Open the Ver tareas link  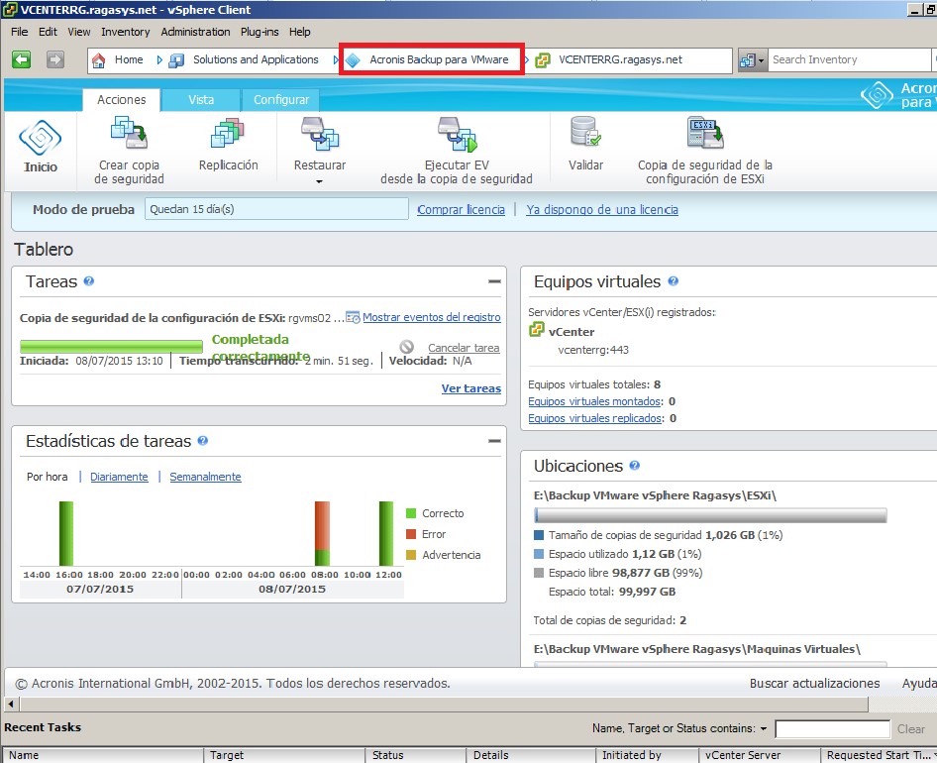[x=470, y=388]
